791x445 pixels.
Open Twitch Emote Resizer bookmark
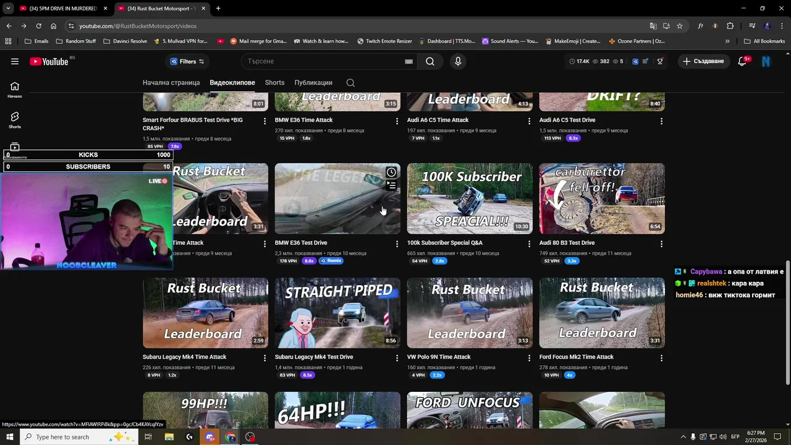[x=384, y=41]
